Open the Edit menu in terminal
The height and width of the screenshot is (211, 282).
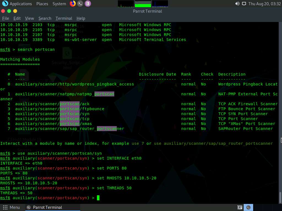click(17, 18)
